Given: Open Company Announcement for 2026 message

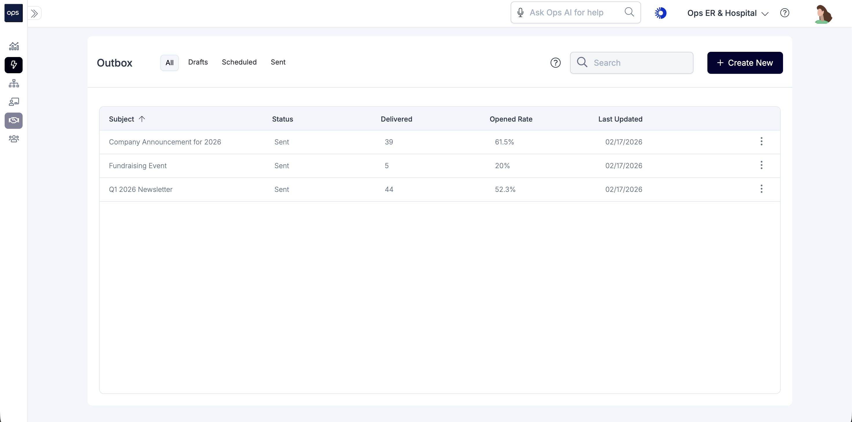Looking at the screenshot, I should click(x=165, y=142).
